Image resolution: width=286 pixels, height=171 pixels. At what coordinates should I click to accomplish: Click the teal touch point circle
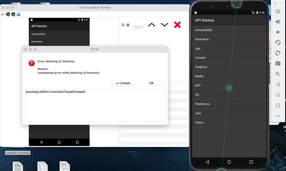click(229, 88)
